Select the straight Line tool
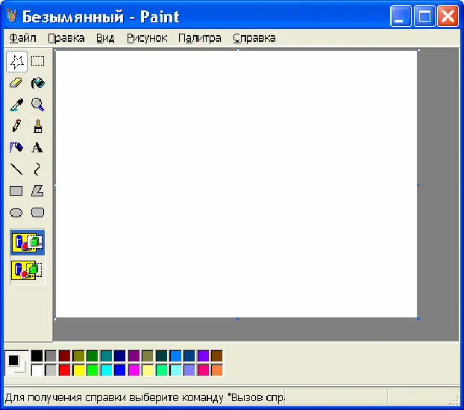This screenshot has height=410, width=464. point(16,170)
